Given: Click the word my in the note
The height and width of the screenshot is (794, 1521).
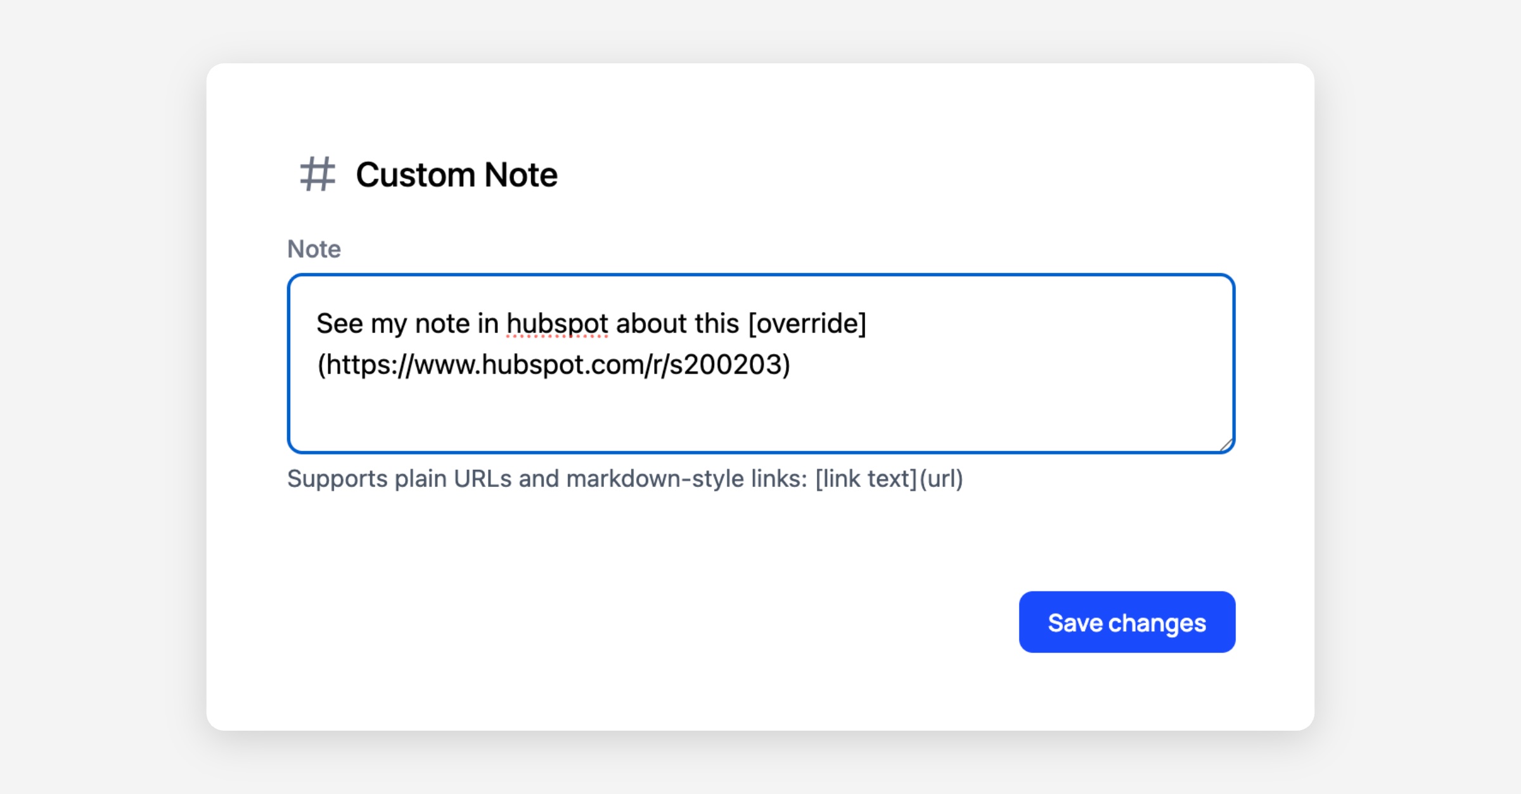Looking at the screenshot, I should pos(388,324).
